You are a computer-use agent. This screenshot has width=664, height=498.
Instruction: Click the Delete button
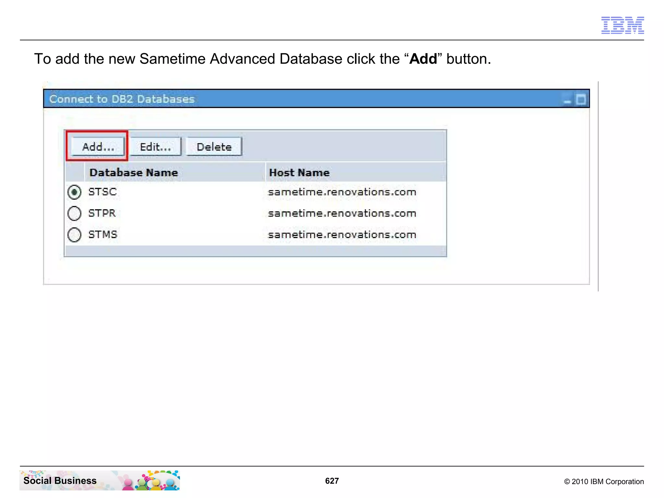(x=214, y=147)
